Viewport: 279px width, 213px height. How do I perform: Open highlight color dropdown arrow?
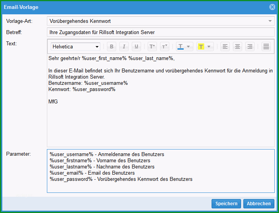tap(209, 46)
